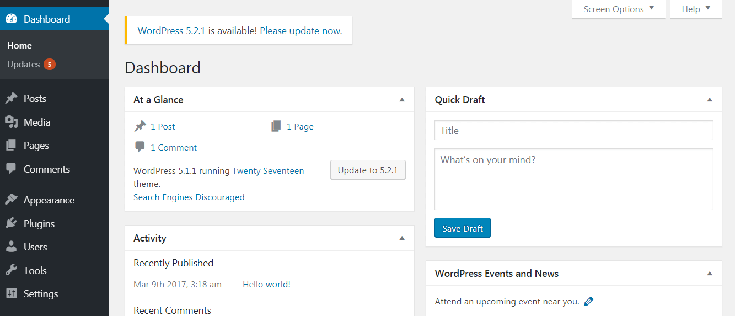Open the Hello world! post link
Screen dimensions: 735x316
(266, 284)
